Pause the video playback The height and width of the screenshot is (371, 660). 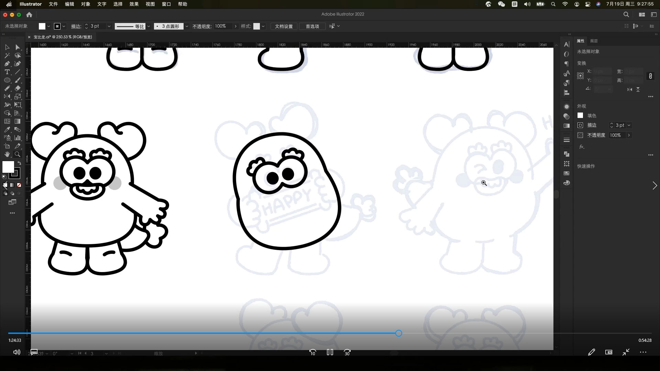330,352
